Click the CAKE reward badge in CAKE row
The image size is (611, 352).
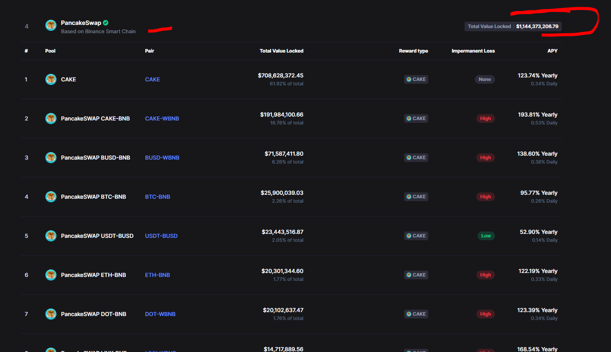[x=416, y=79]
